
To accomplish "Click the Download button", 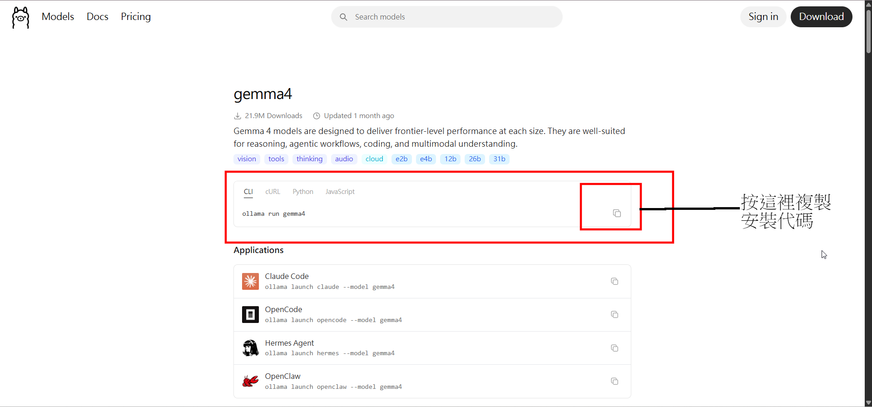I will 822,17.
